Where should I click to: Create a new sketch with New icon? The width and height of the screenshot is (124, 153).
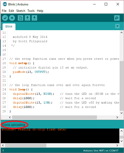(20, 18)
